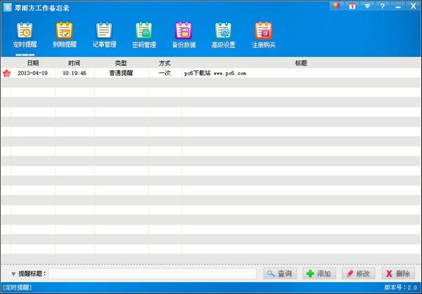The image size is (422, 294).
Task: Open the 记事管理 notes management section
Action: [104, 35]
